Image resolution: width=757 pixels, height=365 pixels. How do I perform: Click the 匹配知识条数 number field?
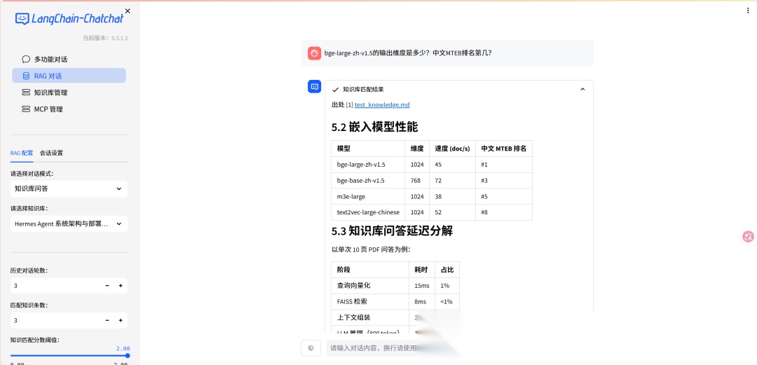(55, 321)
